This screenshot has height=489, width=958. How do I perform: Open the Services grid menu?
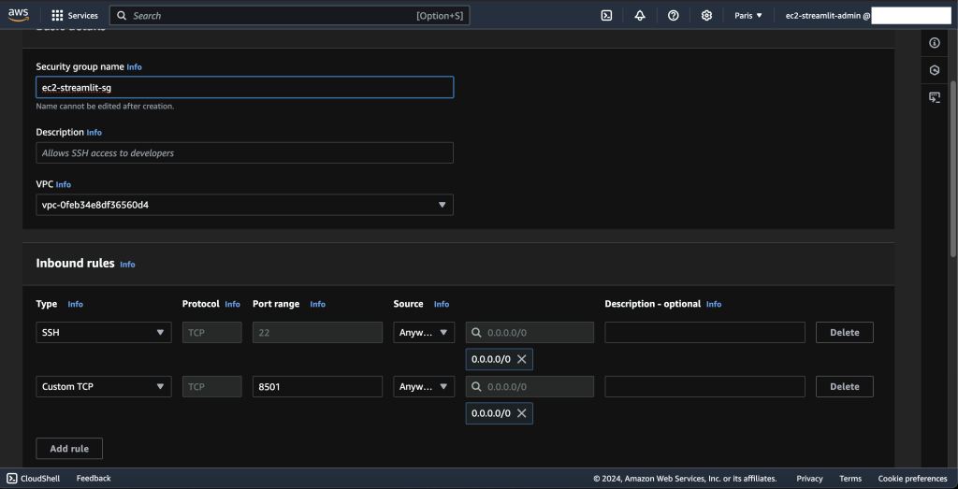pos(75,15)
